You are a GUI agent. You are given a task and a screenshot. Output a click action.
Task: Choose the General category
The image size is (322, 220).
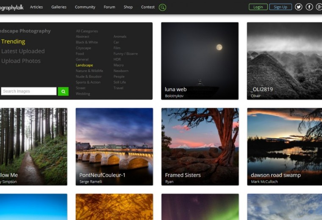click(x=82, y=60)
